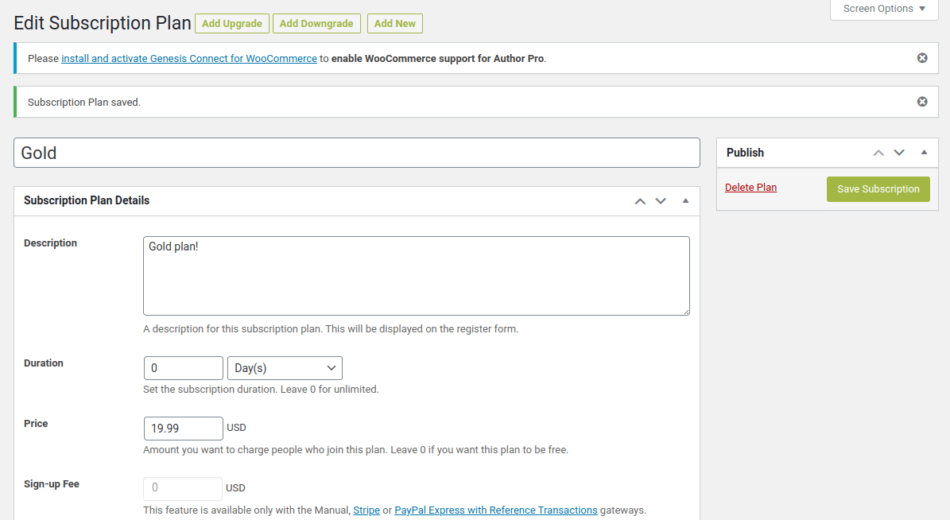Click the 'Edit Subscription Plan' page heading
The image size is (950, 520).
[x=103, y=23]
